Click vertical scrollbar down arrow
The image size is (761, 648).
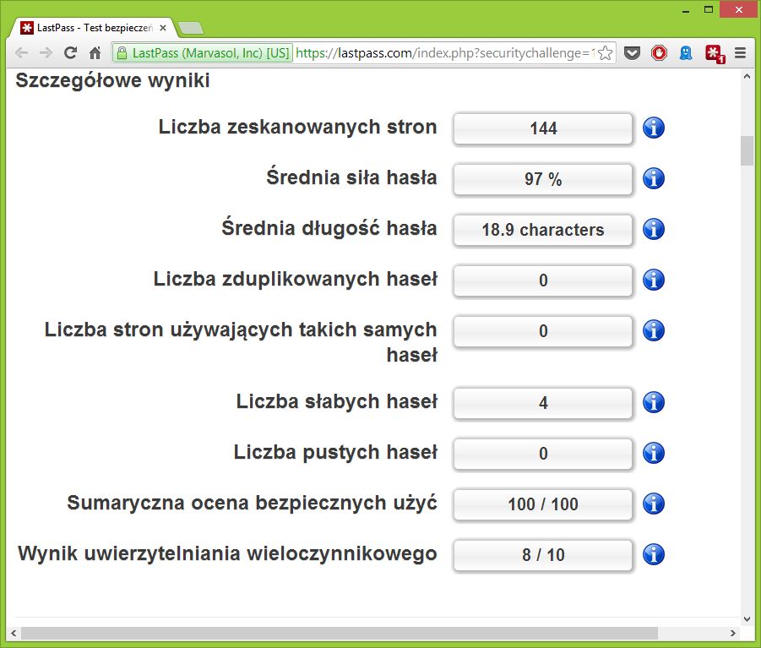click(x=747, y=619)
